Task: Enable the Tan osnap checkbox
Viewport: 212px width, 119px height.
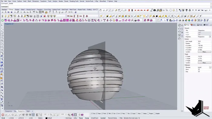Action: tap(126, 114)
